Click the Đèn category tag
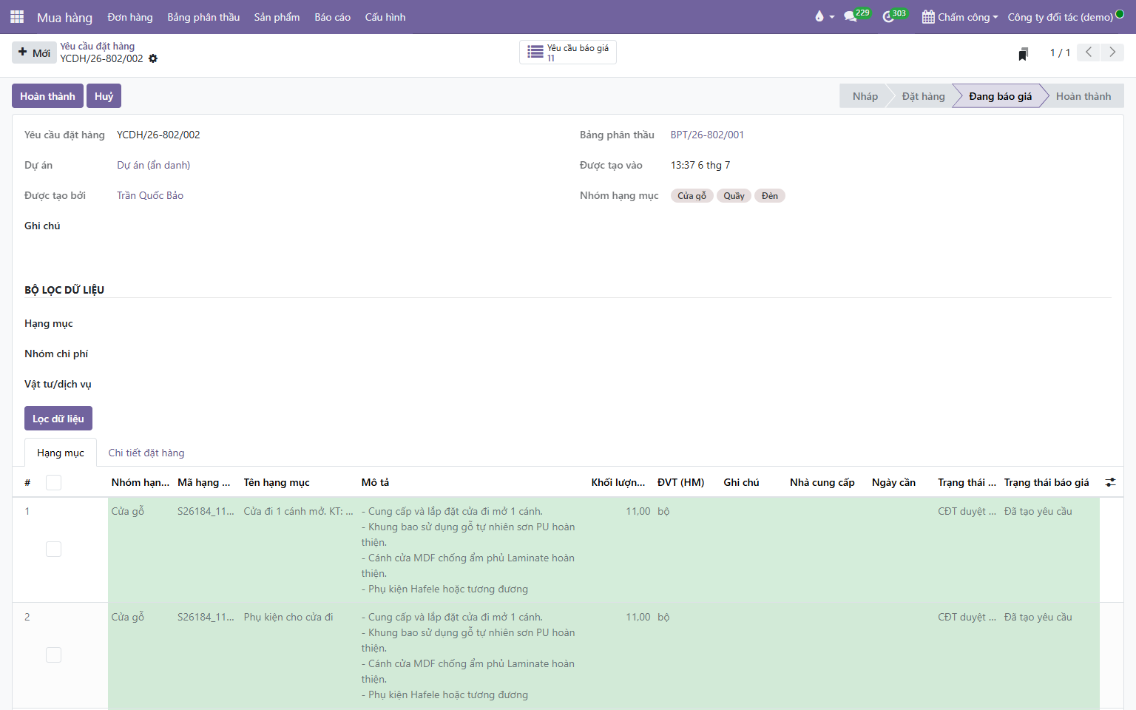The image size is (1136, 710). pyautogui.click(x=770, y=196)
